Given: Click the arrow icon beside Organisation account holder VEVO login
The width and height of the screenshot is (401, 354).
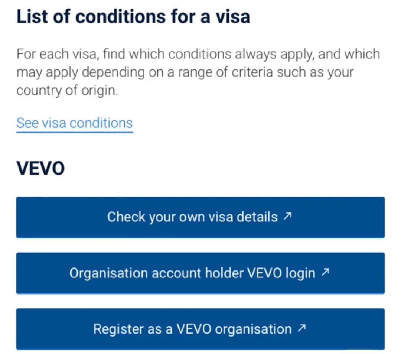Looking at the screenshot, I should point(325,273).
